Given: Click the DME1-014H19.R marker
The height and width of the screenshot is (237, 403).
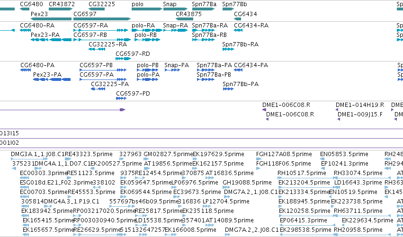Looking at the screenshot, I should pos(337,110).
